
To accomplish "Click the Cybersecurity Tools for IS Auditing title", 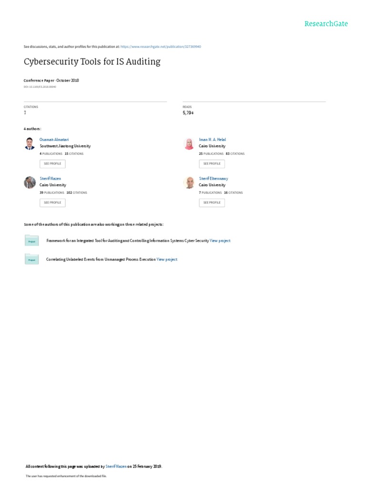I will click(92, 61).
